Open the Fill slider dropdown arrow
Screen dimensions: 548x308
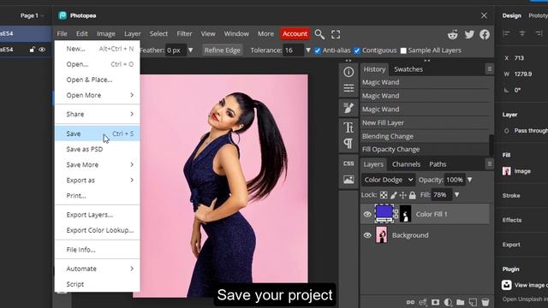point(456,195)
